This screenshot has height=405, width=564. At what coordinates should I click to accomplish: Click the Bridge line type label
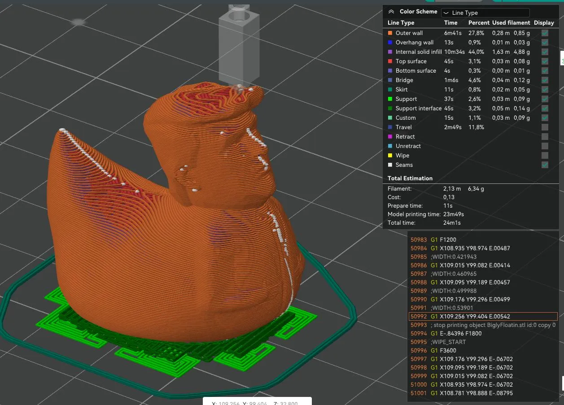(404, 80)
